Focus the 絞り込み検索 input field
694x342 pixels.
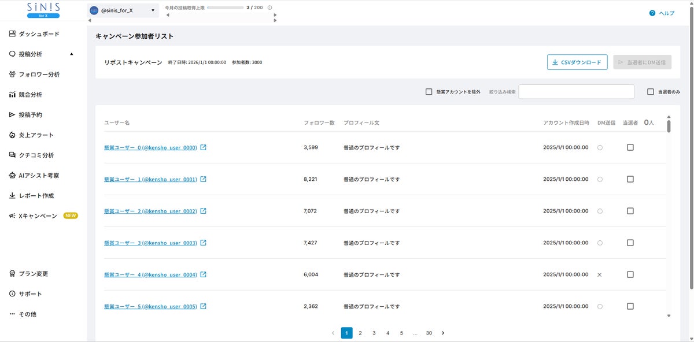[x=577, y=92]
